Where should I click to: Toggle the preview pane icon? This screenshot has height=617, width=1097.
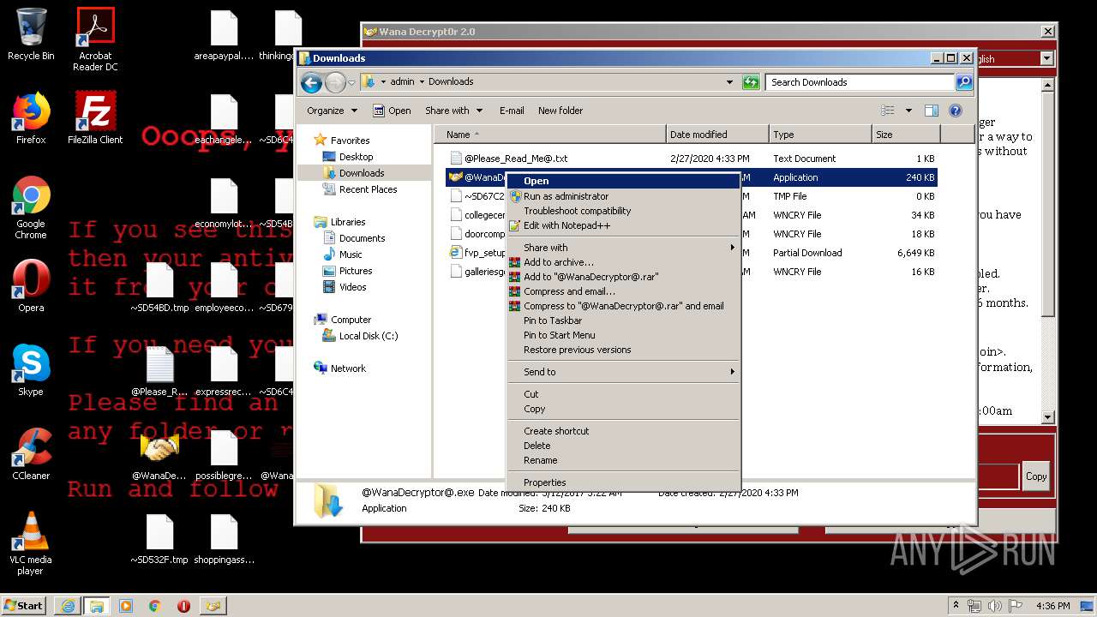click(932, 111)
